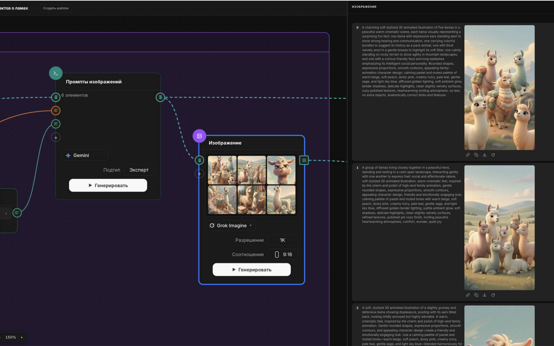Click the grid output port of Изображение node

point(304,160)
